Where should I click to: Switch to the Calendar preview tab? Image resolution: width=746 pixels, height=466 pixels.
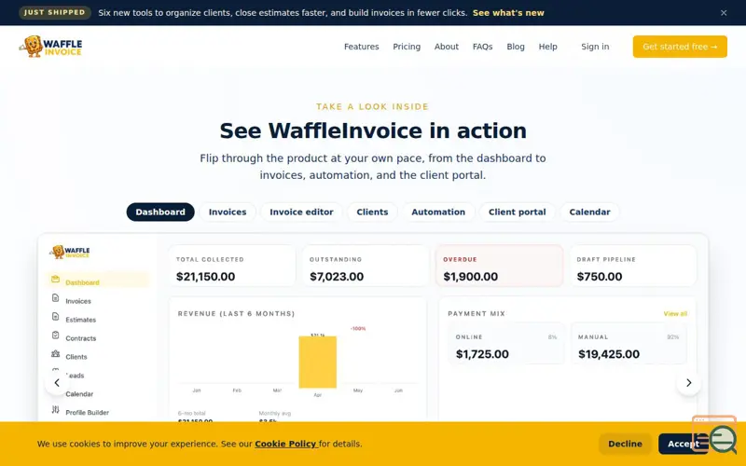[589, 212]
